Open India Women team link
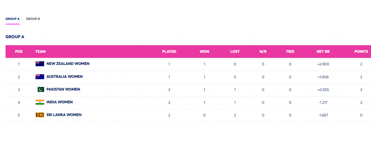This screenshot has width=371, height=143. [60, 102]
